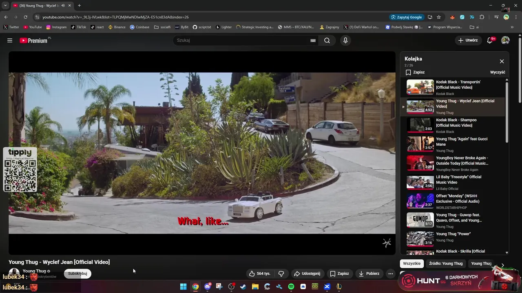Like the video with thumbs up
Screen dimensions: 522x293
click(x=260, y=273)
